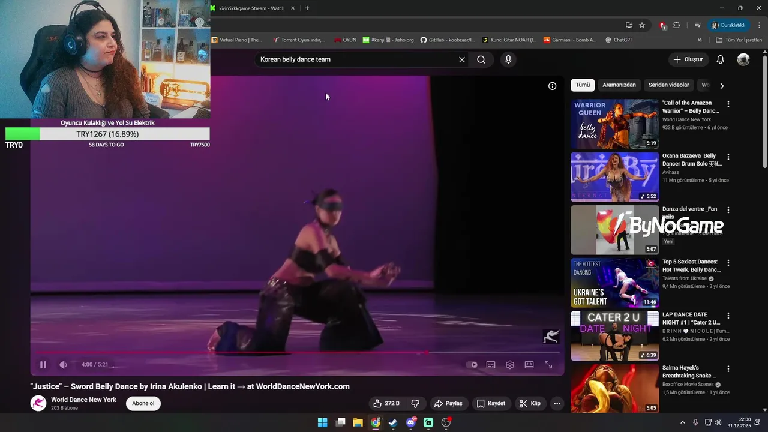Open the Virtual Piano bookmark
Viewport: 768px width, 432px height.
pyautogui.click(x=236, y=40)
